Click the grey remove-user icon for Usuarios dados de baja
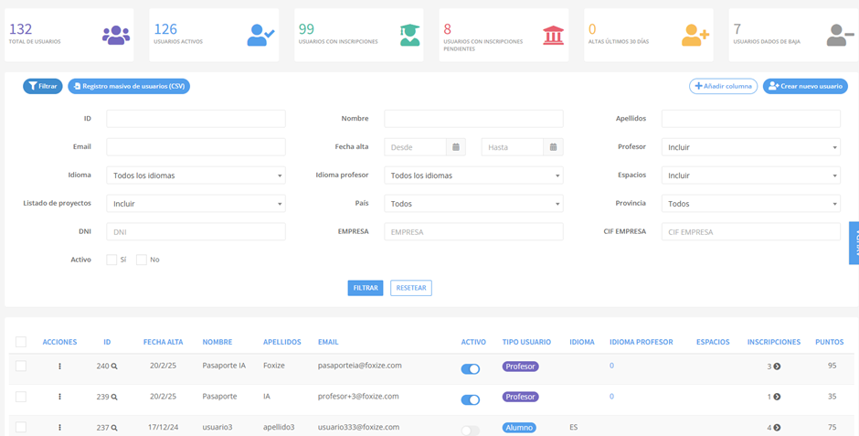Viewport: 859px width, 436px height. (841, 35)
